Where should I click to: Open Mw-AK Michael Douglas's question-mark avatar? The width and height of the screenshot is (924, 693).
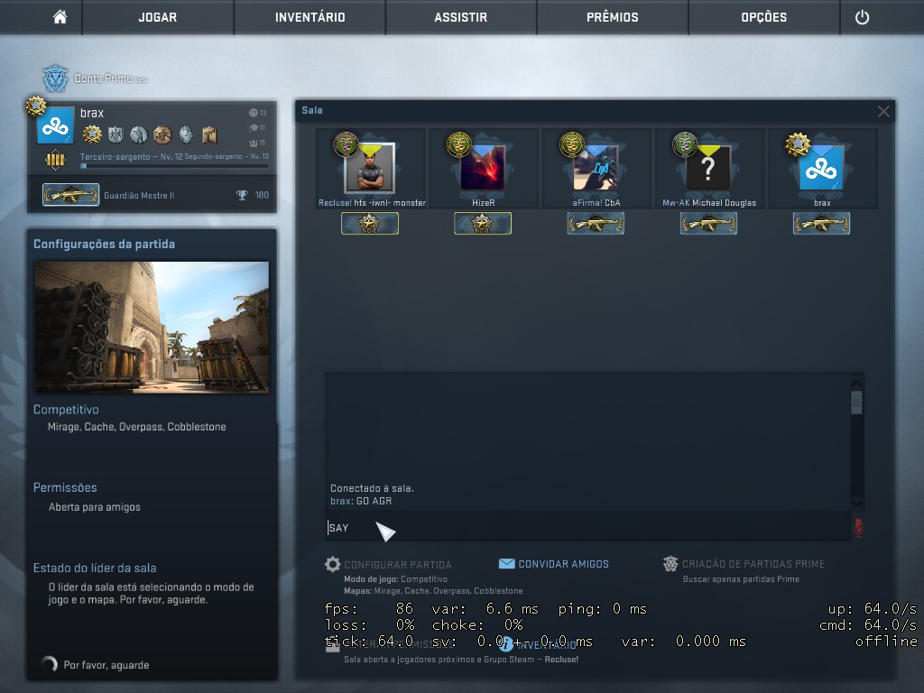click(708, 168)
